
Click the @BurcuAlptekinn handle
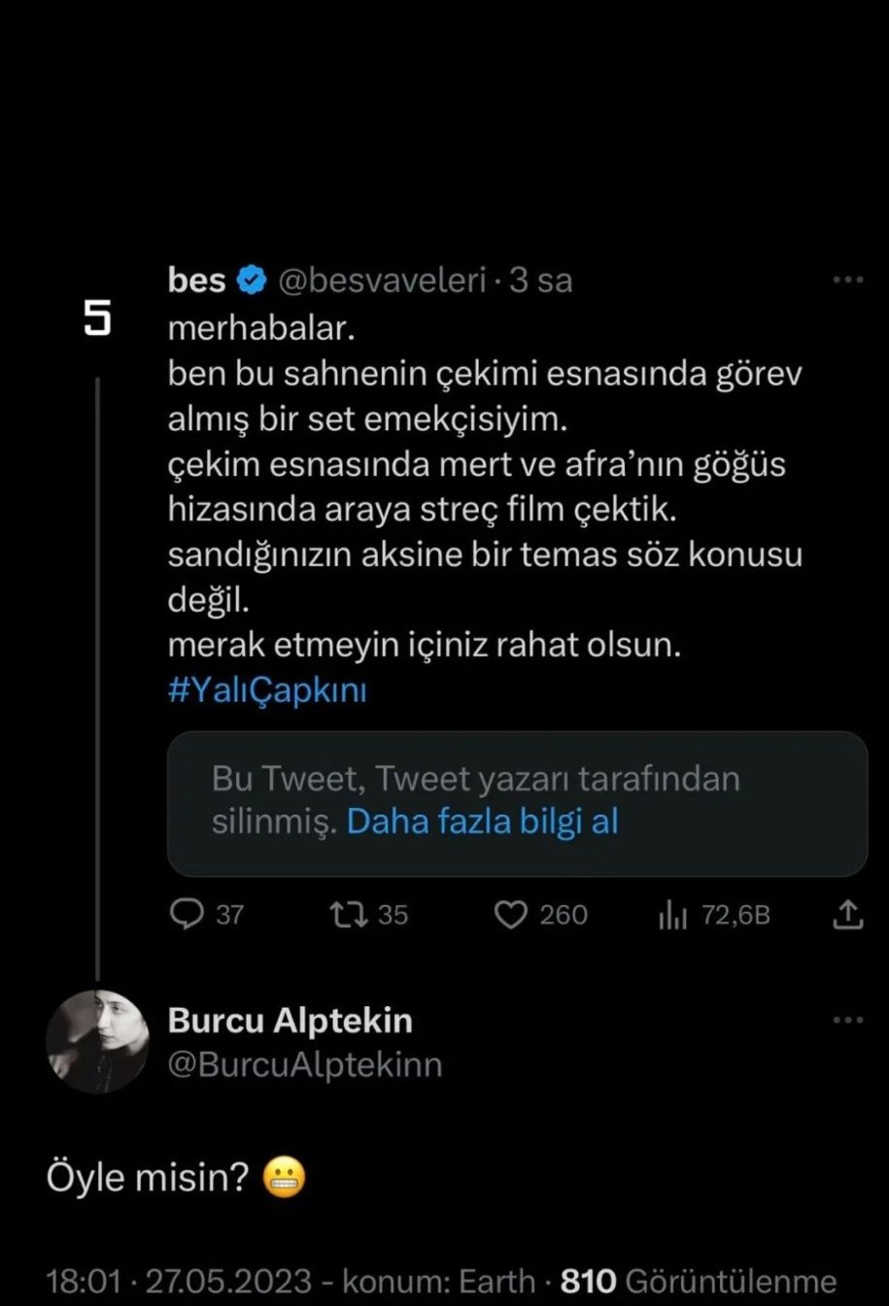point(305,1064)
